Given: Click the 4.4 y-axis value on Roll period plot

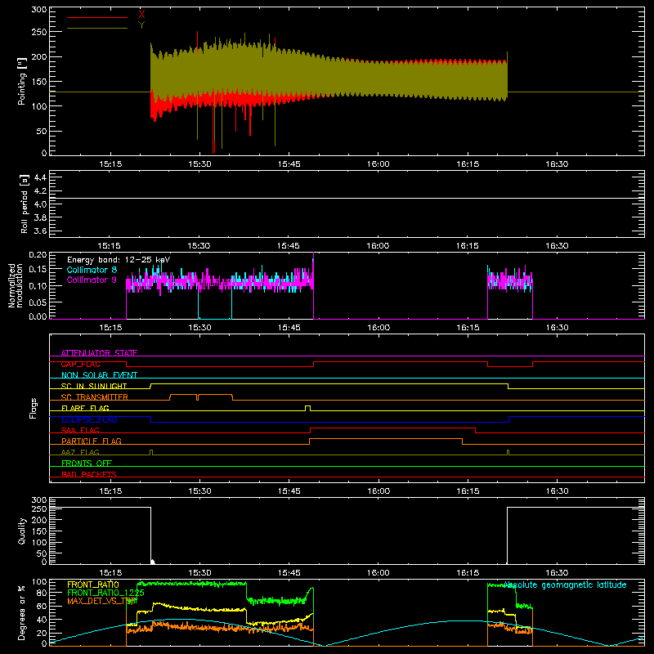Looking at the screenshot, I should [40, 177].
